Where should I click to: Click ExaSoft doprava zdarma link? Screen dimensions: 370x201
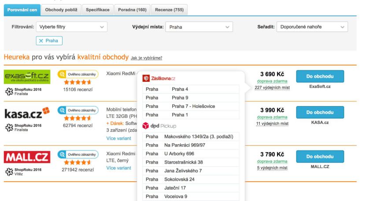tap(272, 81)
